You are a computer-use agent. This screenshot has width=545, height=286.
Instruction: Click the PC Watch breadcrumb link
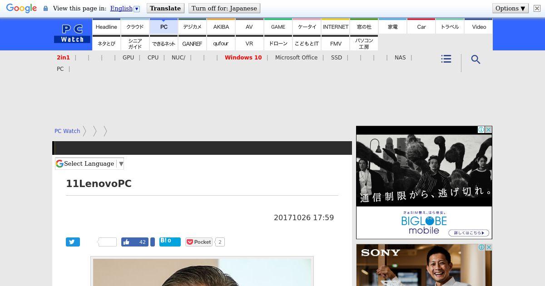tap(67, 131)
